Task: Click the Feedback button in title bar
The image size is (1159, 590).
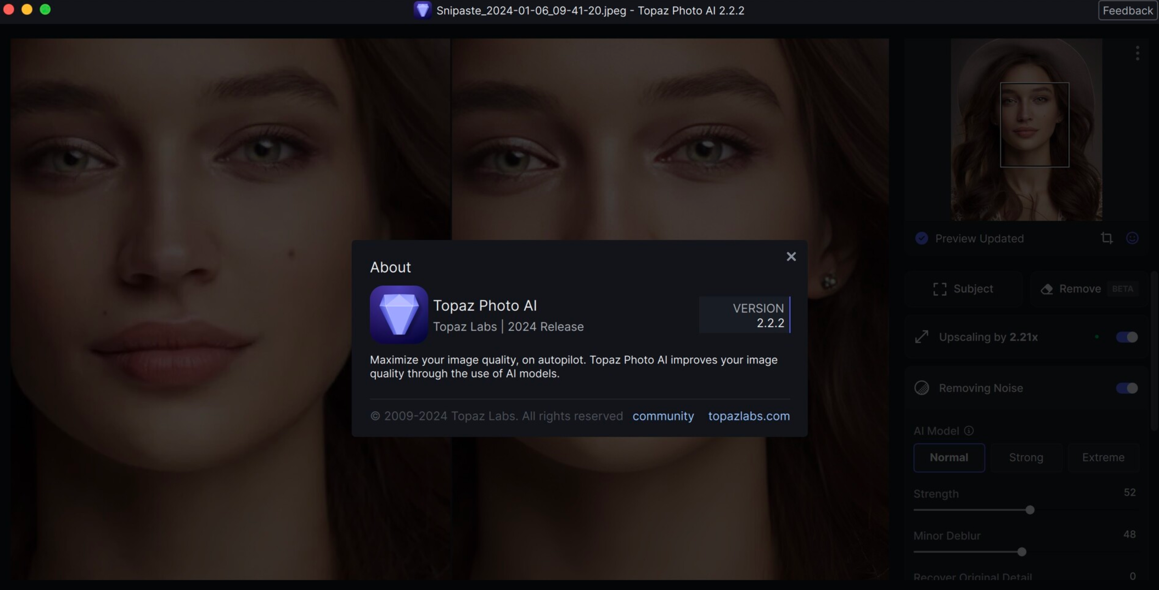Action: 1127,11
